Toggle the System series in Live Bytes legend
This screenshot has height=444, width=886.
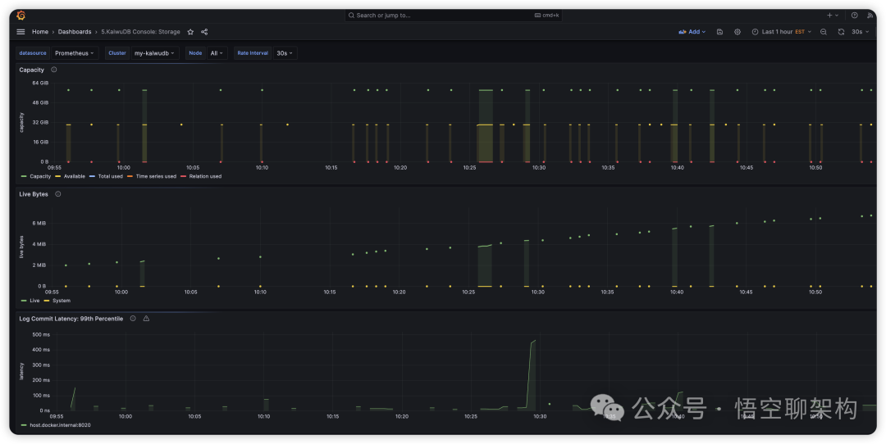click(x=61, y=301)
